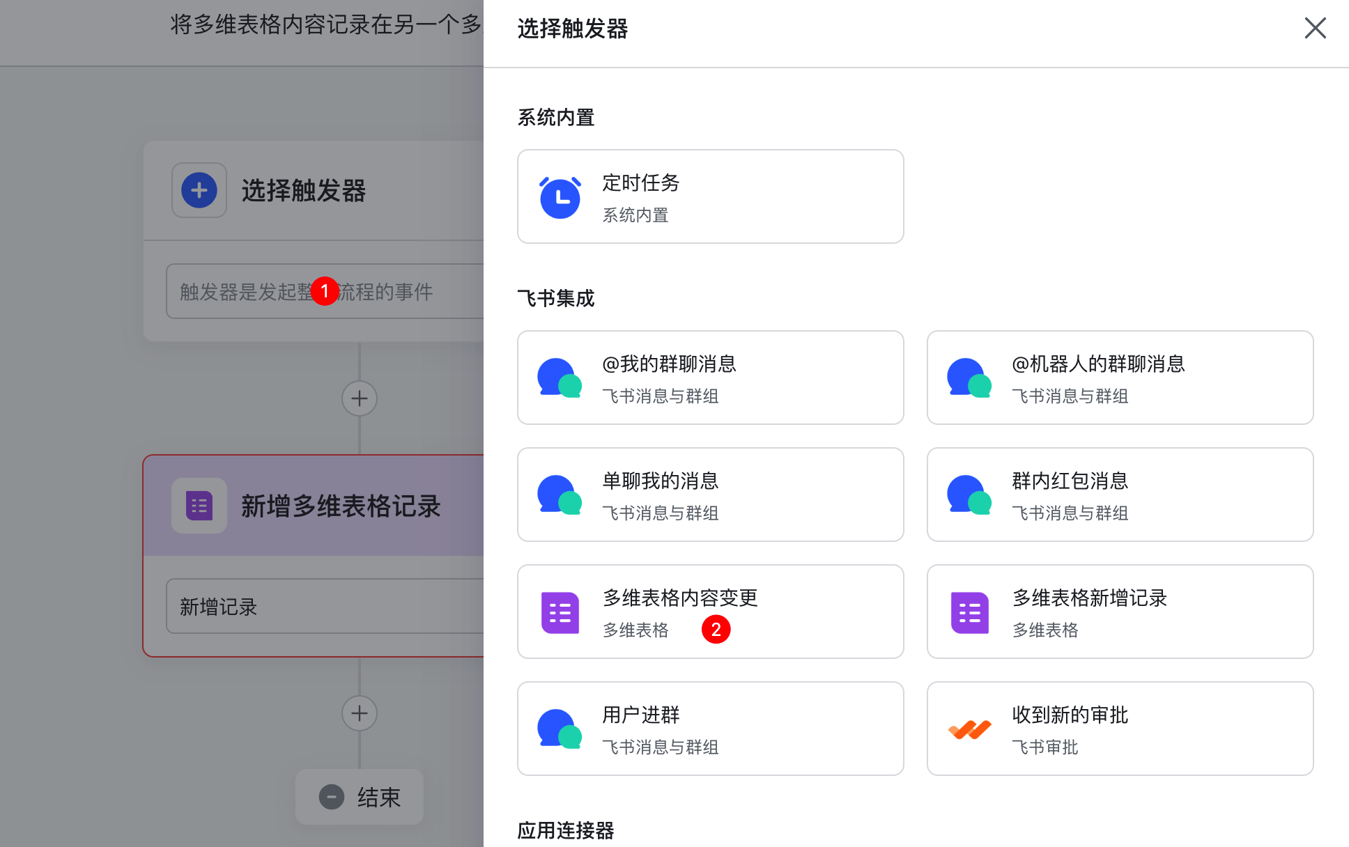The image size is (1349, 847).
Task: Close the 选择触发器 panel
Action: tap(1315, 29)
